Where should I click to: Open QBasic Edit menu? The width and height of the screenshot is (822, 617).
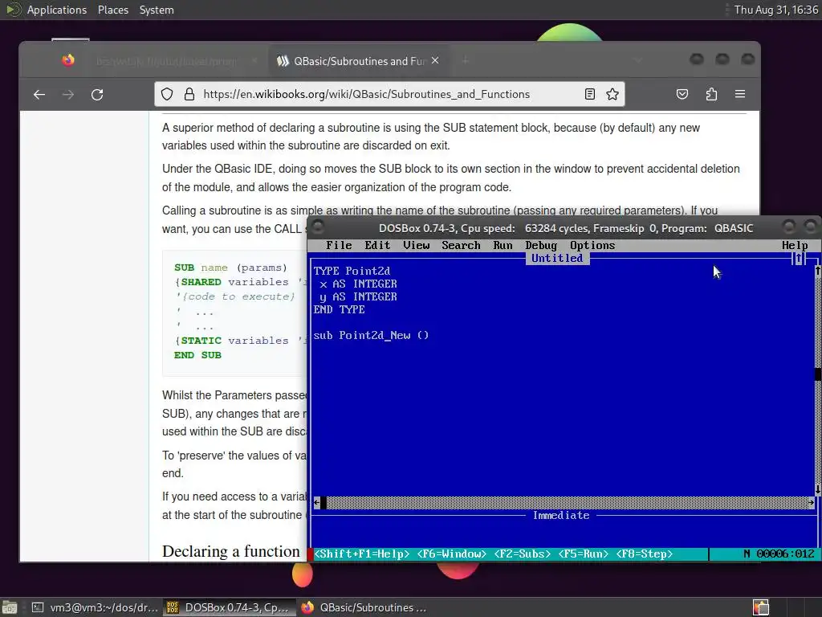(377, 246)
